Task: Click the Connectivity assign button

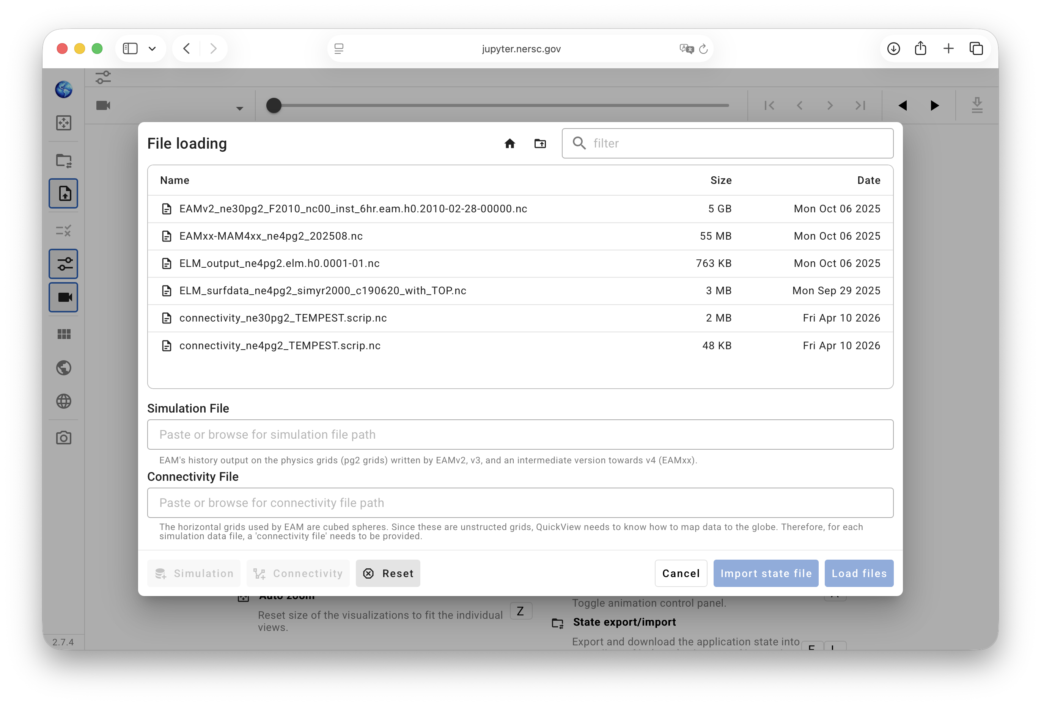Action: coord(298,574)
